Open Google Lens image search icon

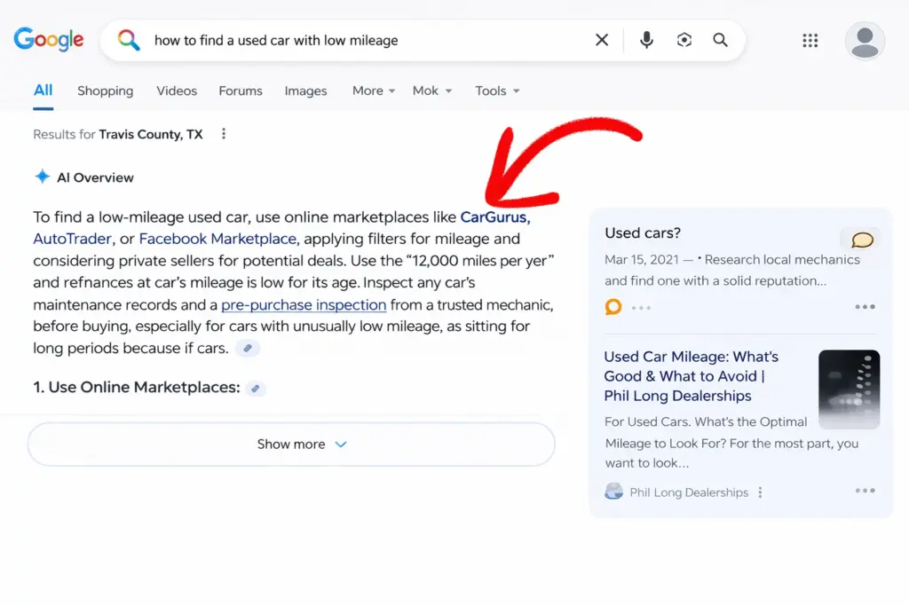684,40
